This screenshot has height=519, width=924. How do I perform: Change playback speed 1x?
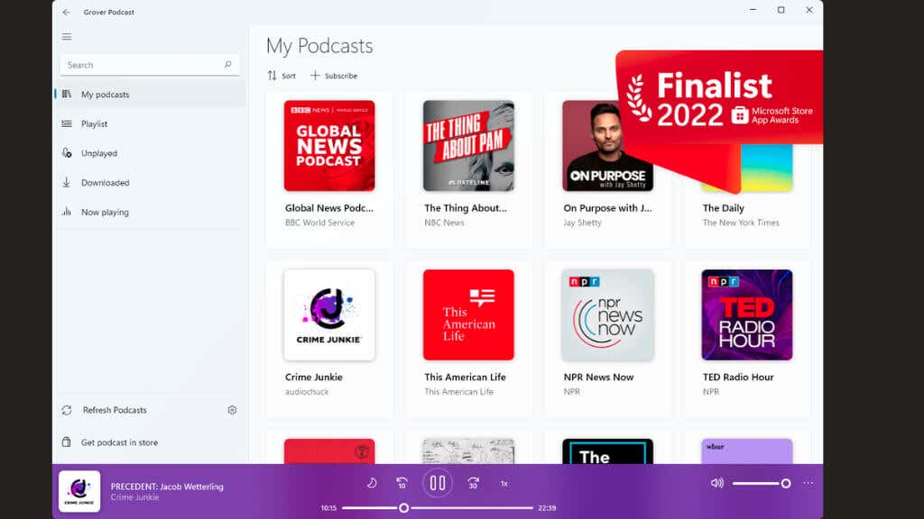point(504,484)
